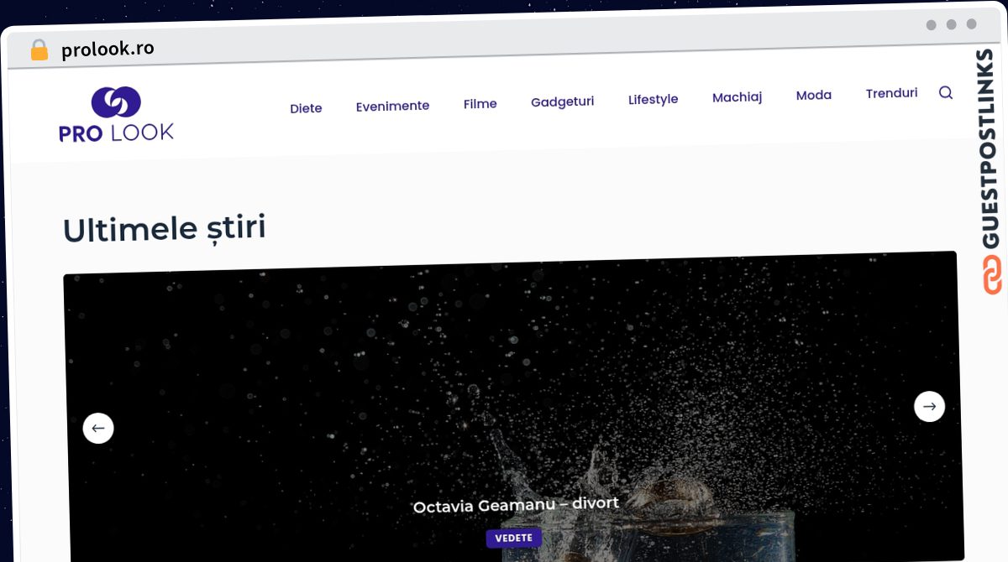This screenshot has width=1008, height=562.
Task: Open article Octavia Geamanu – divort
Action: click(516, 505)
